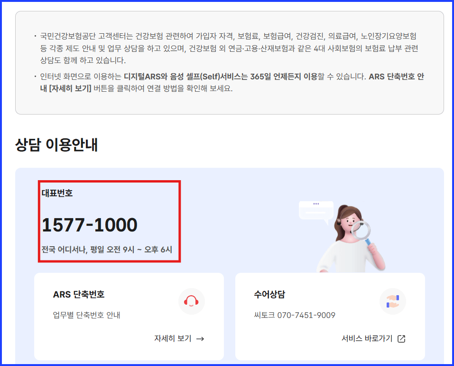The height and width of the screenshot is (366, 454).
Task: Select the top information notice box
Action: (x=227, y=65)
